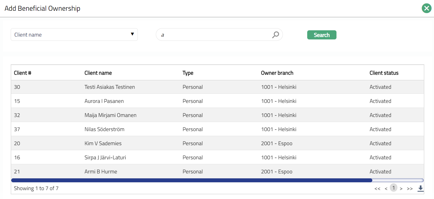Go to the first page of results
The image size is (434, 199).
(x=377, y=189)
